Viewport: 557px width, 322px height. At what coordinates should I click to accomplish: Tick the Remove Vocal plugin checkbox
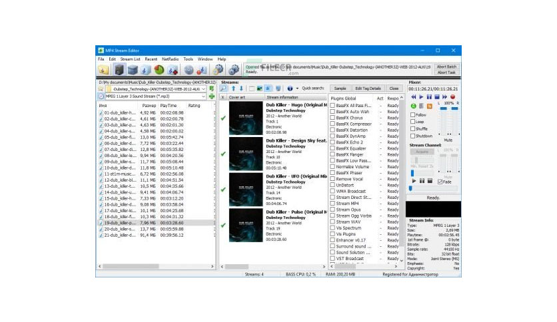point(333,179)
